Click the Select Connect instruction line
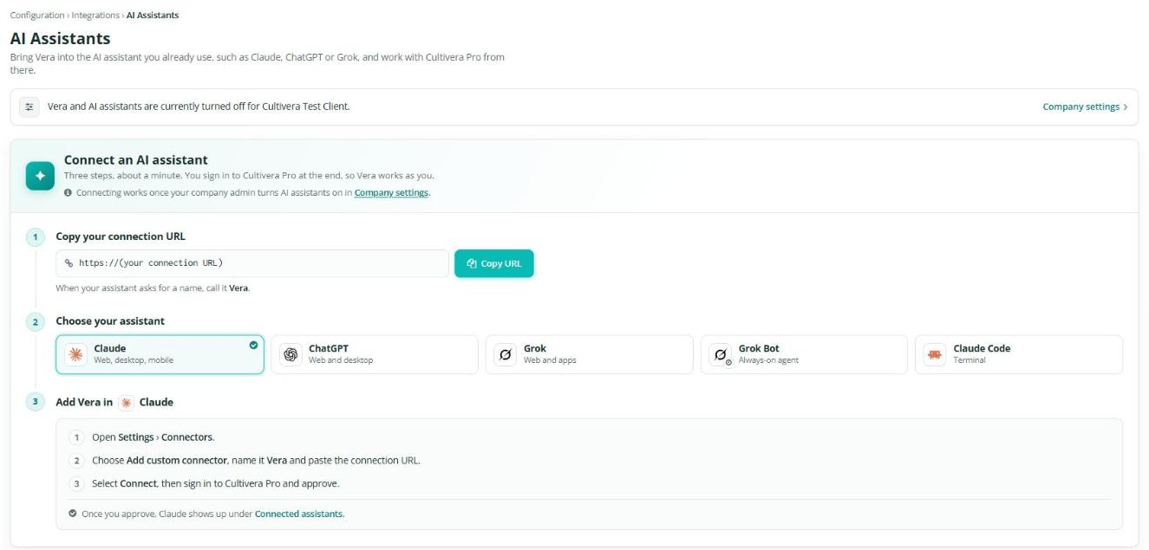 pos(216,483)
